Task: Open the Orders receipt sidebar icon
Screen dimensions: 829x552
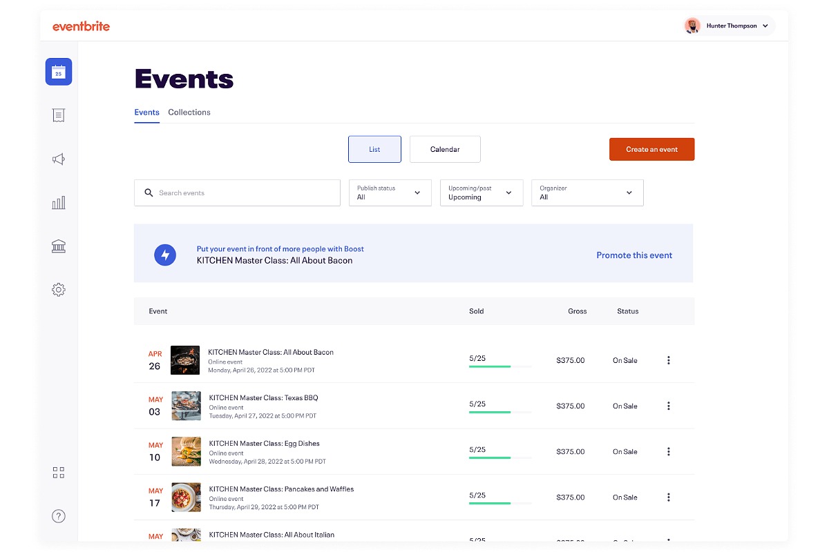Action: click(59, 115)
